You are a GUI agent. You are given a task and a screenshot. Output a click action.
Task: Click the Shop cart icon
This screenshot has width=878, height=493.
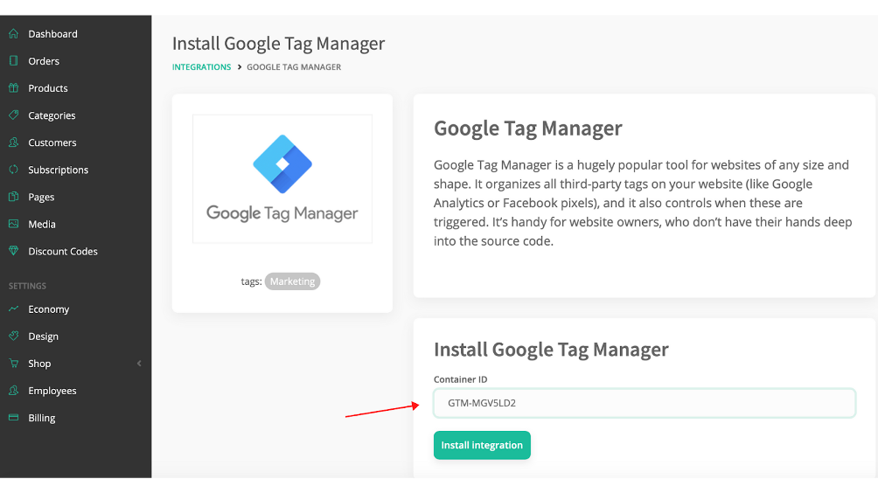click(x=13, y=363)
